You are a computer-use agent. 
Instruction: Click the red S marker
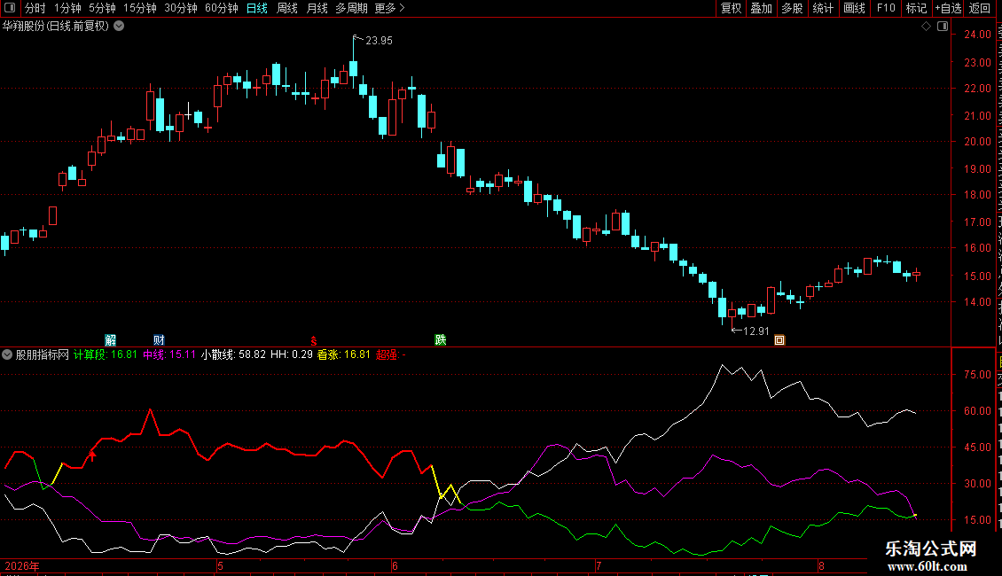[x=314, y=340]
